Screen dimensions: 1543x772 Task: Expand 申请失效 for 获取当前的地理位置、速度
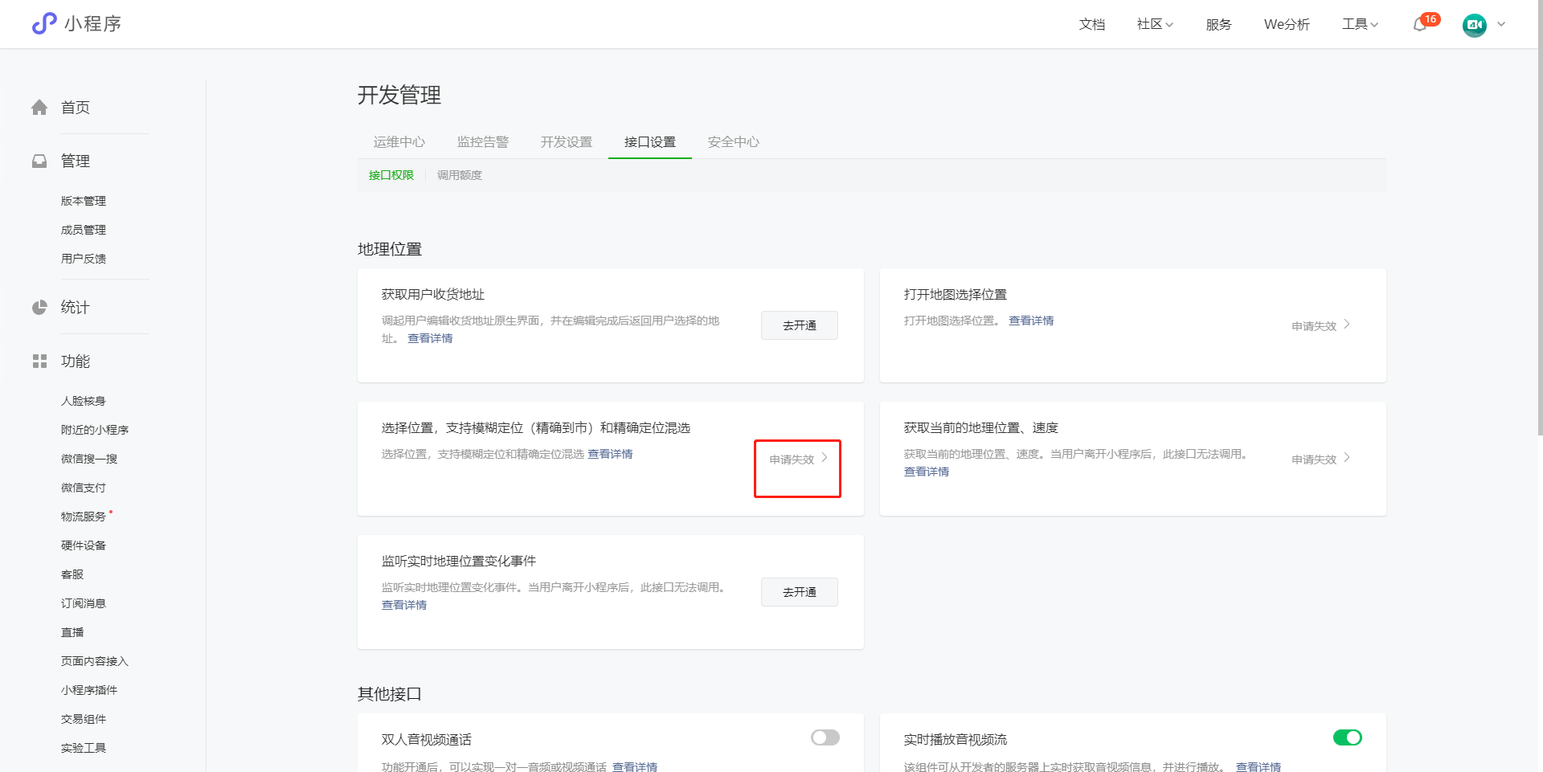(x=1321, y=459)
